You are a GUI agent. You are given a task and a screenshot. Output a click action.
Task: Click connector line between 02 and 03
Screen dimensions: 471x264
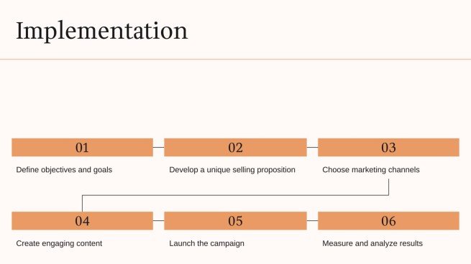(x=312, y=148)
